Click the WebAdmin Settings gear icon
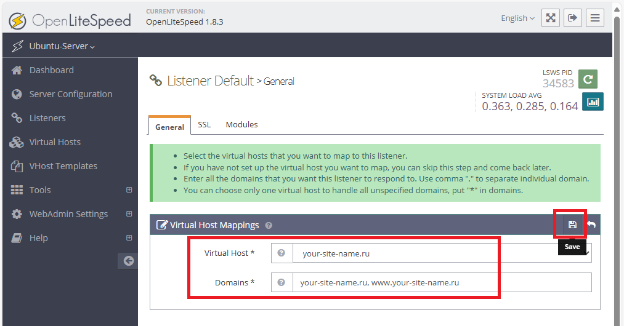624x326 pixels. pos(17,214)
